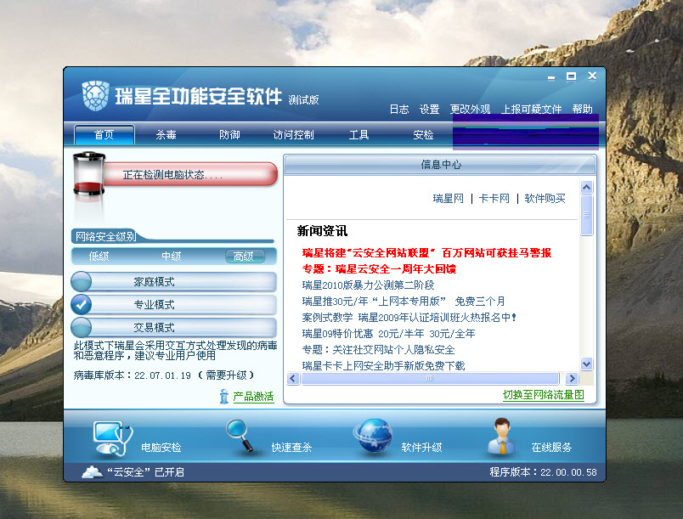
Task: Switch to the 访问控制 tab
Action: click(294, 135)
